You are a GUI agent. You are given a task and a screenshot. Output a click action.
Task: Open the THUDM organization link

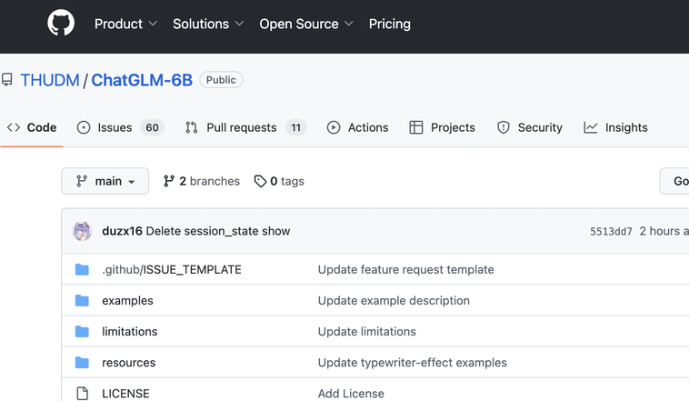coord(50,80)
